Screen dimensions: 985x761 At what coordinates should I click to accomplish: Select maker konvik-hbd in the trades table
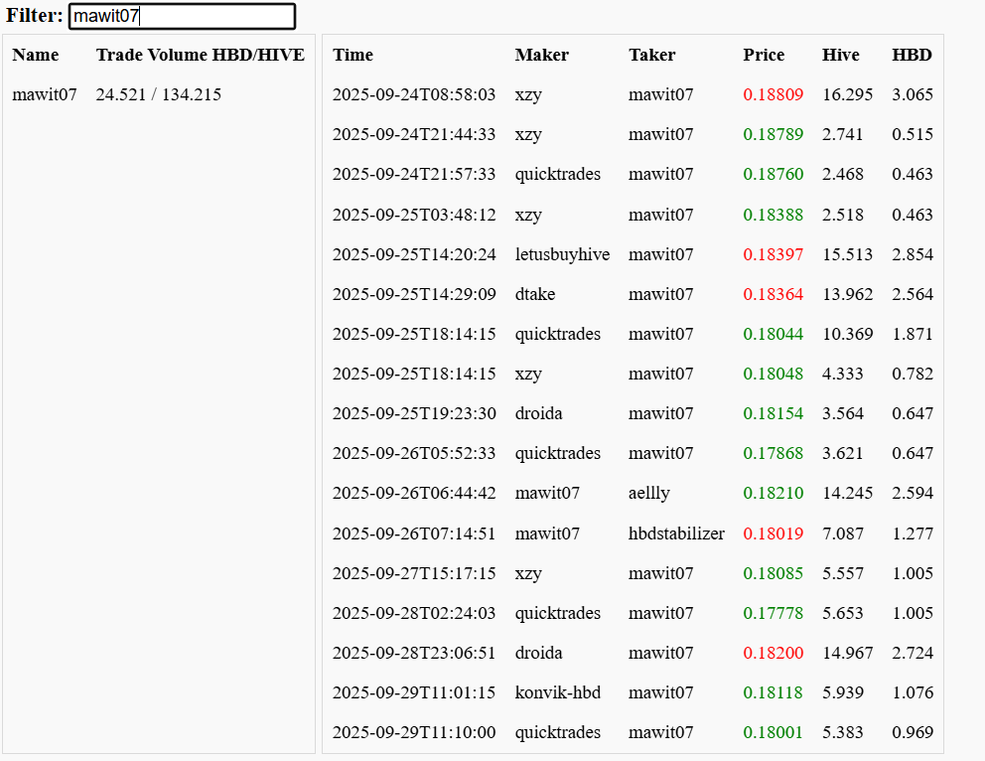click(557, 692)
